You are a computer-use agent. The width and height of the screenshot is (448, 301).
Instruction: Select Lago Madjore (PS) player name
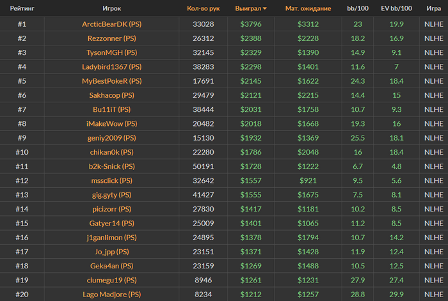112,295
